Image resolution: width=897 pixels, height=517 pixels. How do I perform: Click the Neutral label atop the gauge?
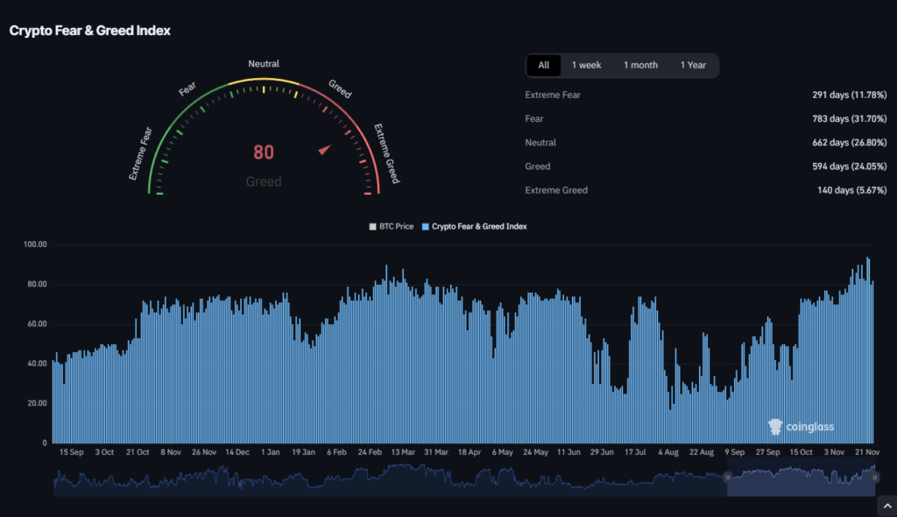click(x=264, y=64)
